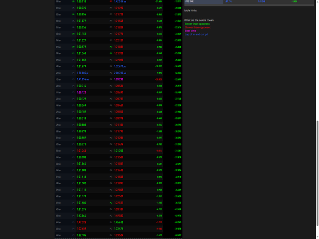Select the red 1:21.266 time on lap 53
Image resolution: width=319 pixels, height=239 pixels.
[x=81, y=151]
